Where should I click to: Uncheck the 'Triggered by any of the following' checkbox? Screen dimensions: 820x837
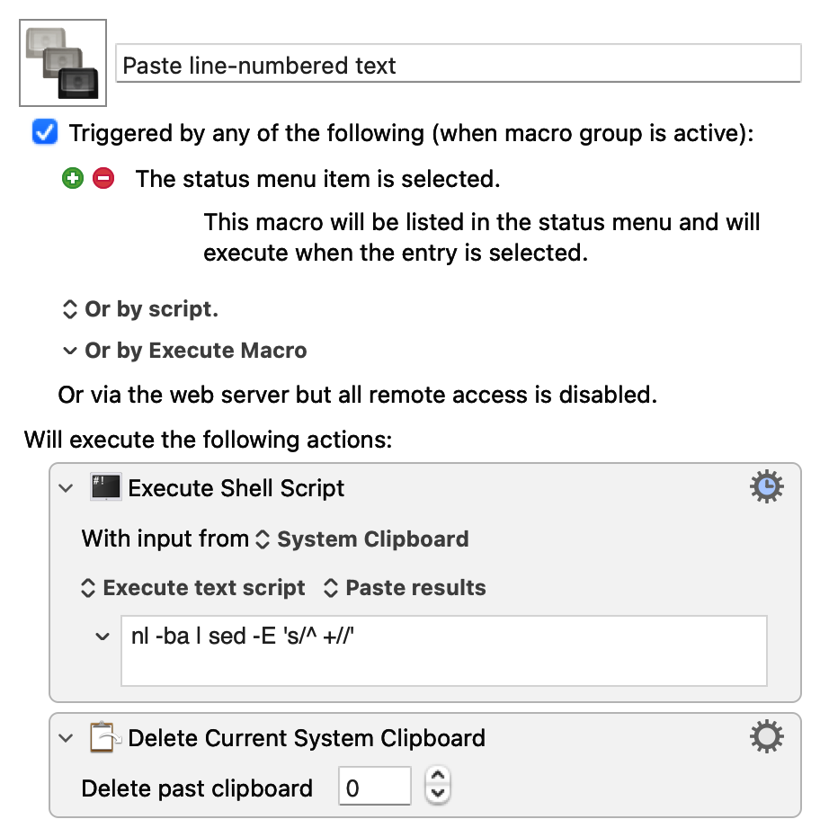[44, 133]
